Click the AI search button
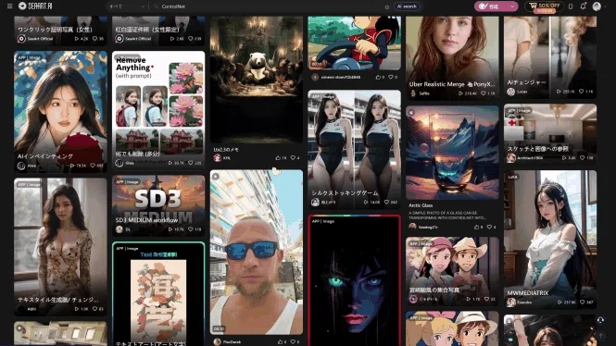 tap(407, 6)
